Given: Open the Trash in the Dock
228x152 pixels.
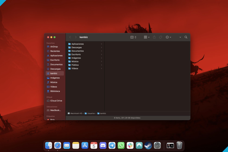Looking at the screenshot, I should click(179, 145).
